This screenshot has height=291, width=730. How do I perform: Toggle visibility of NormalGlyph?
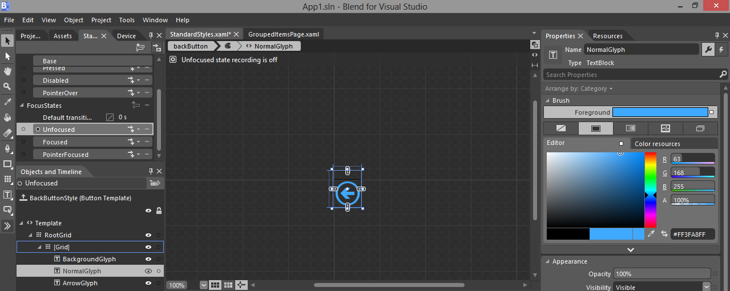coord(148,271)
